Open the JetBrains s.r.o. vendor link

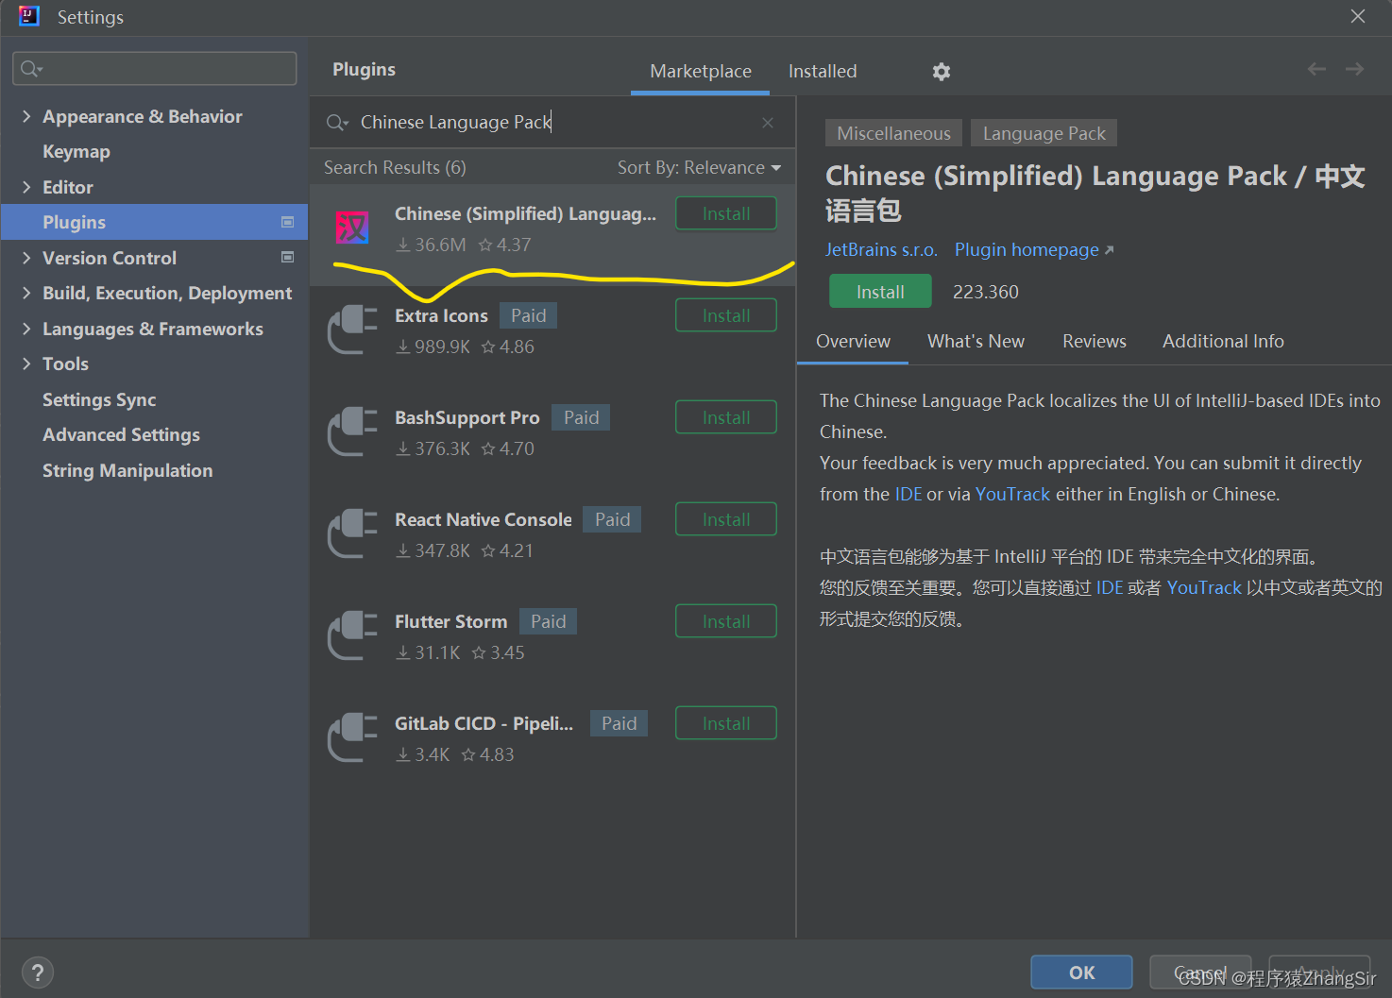coord(881,250)
